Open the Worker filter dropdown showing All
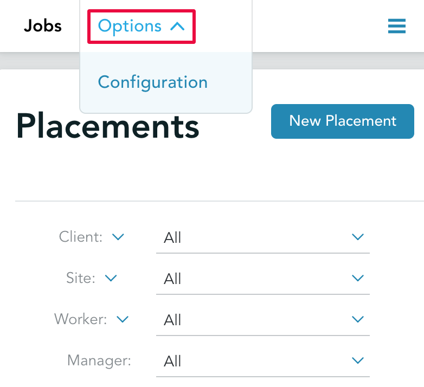 click(x=263, y=320)
